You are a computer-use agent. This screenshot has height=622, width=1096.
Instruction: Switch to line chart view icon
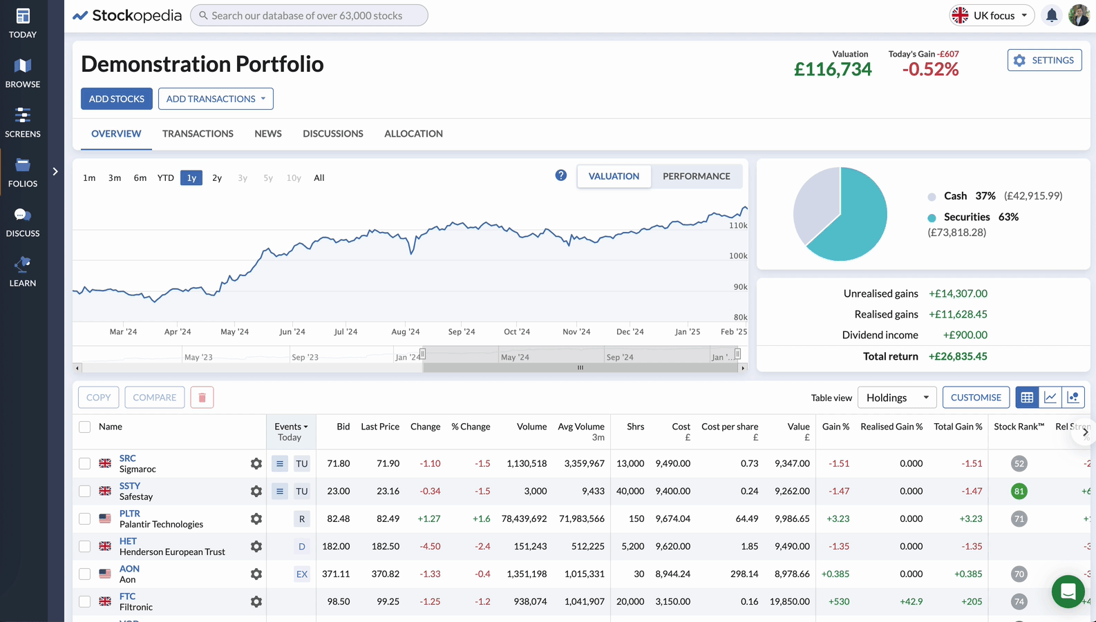1050,398
